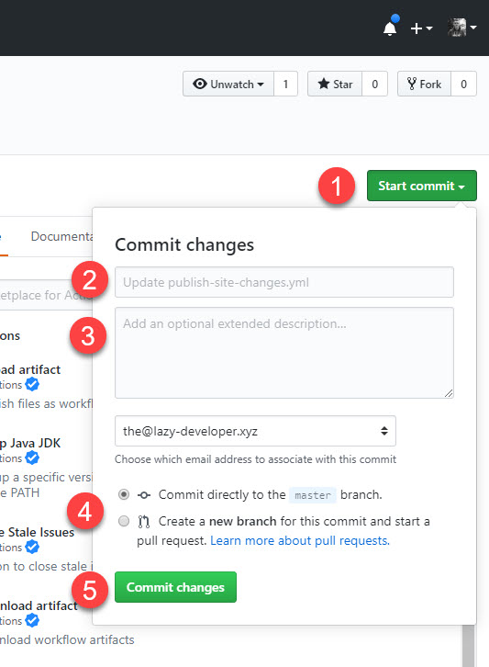Star this repository
489x667 pixels.
[335, 85]
